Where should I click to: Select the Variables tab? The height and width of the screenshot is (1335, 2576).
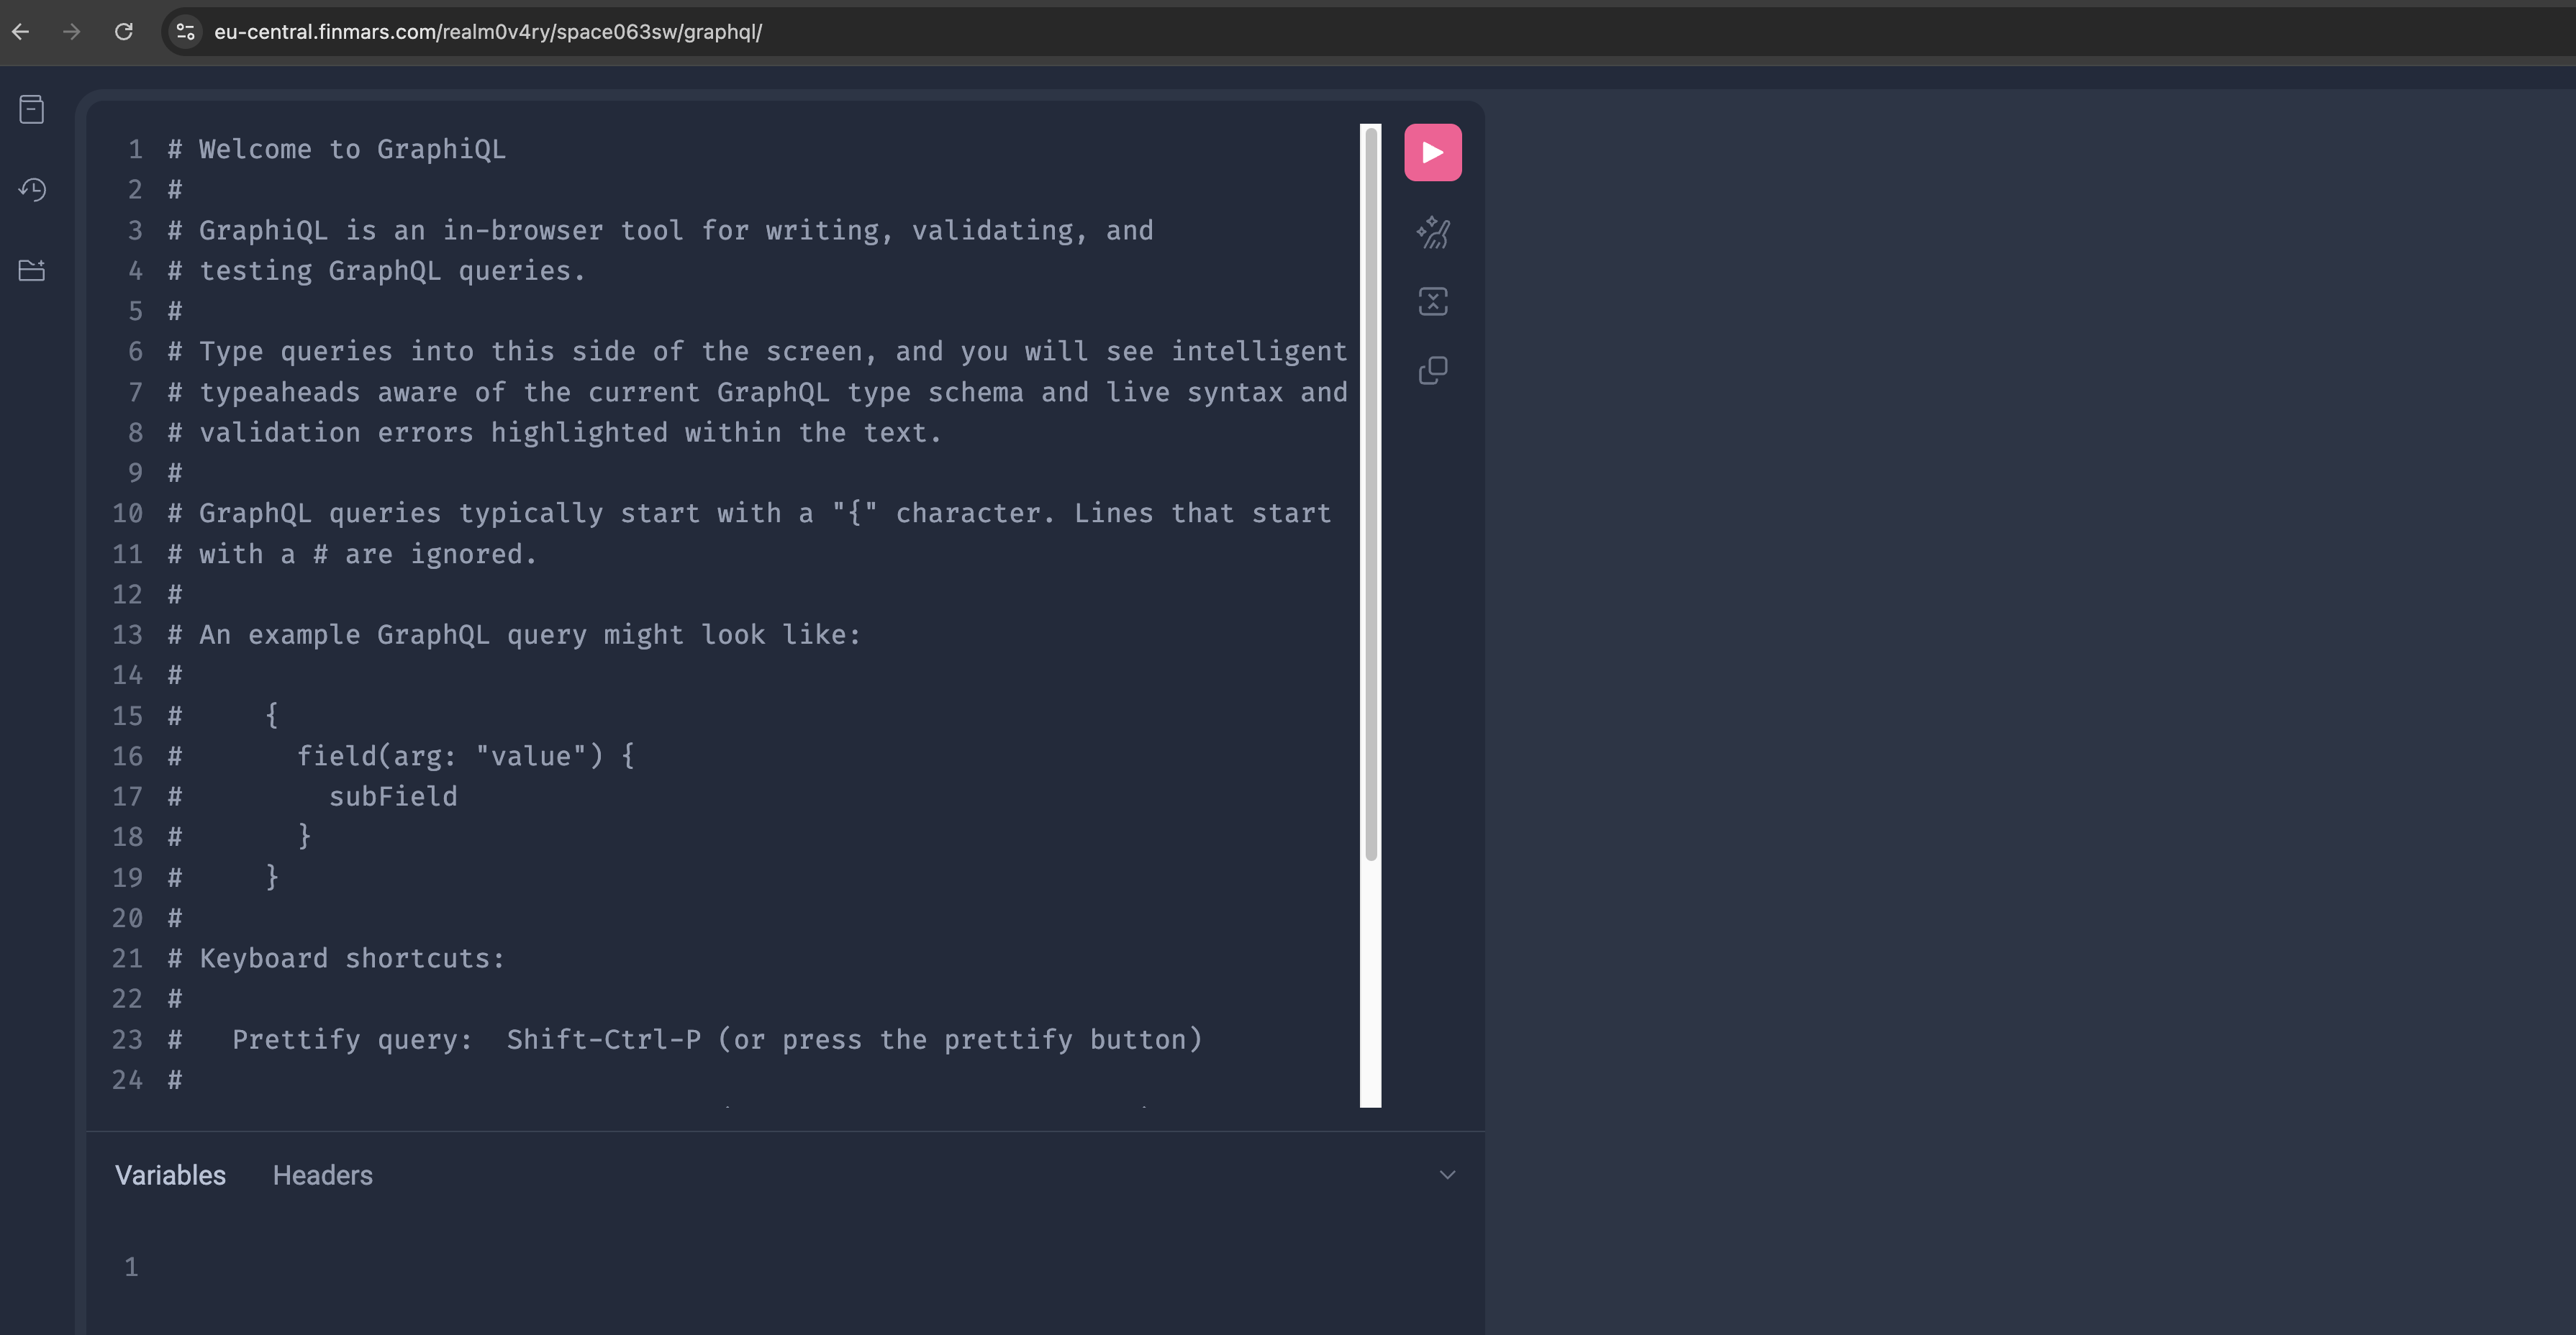tap(170, 1175)
